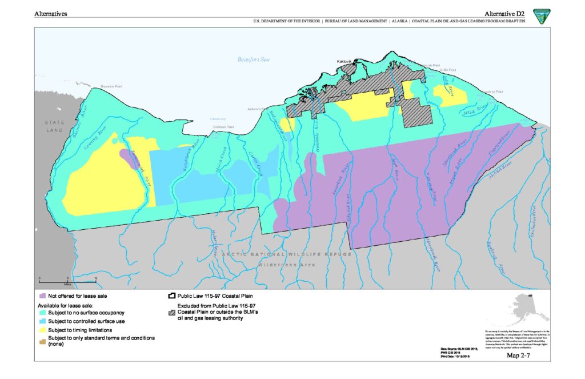Click the 'Alternatives' header at top left

51,13
